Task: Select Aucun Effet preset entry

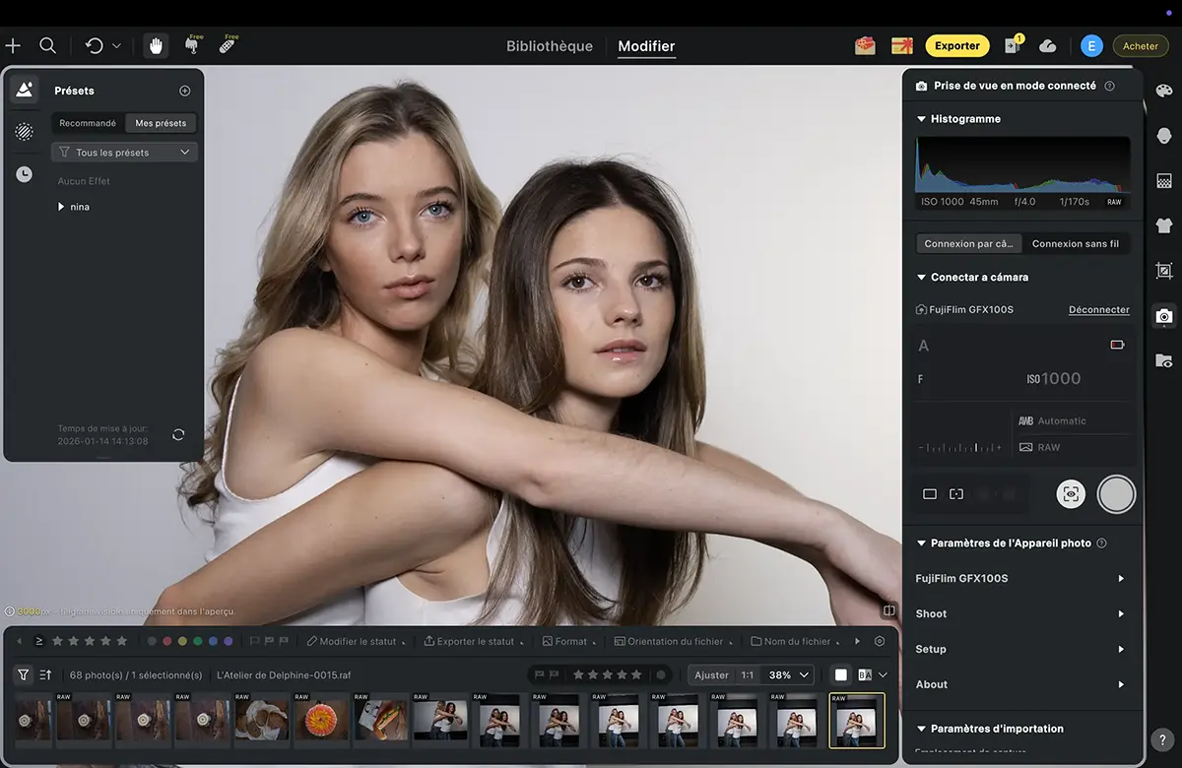Action: pyautogui.click(x=84, y=181)
